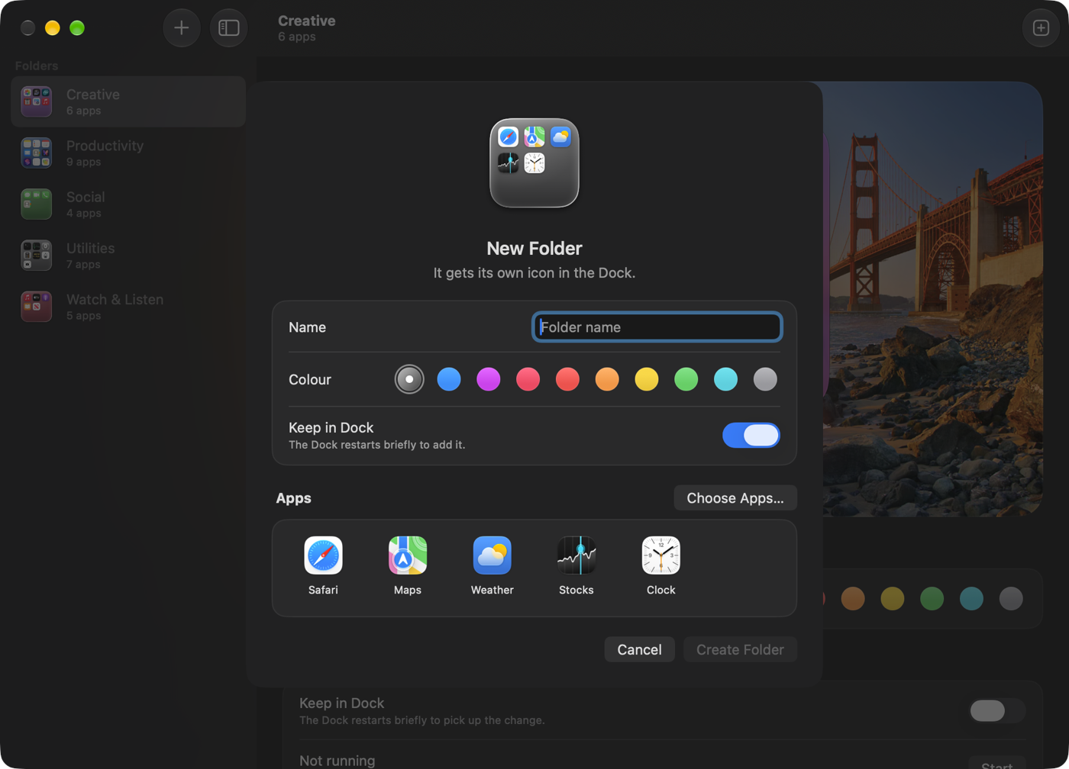Viewport: 1069px width, 769px height.
Task: Click the 'New Folder' dialog title
Action: [x=534, y=248]
